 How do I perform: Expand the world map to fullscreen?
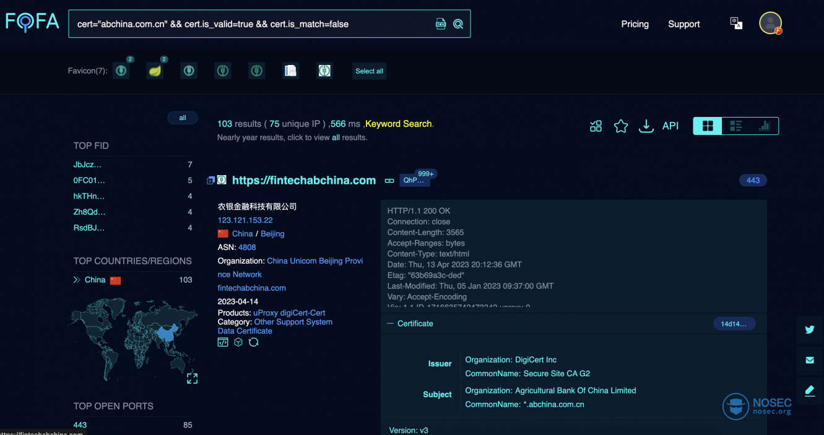coord(192,378)
